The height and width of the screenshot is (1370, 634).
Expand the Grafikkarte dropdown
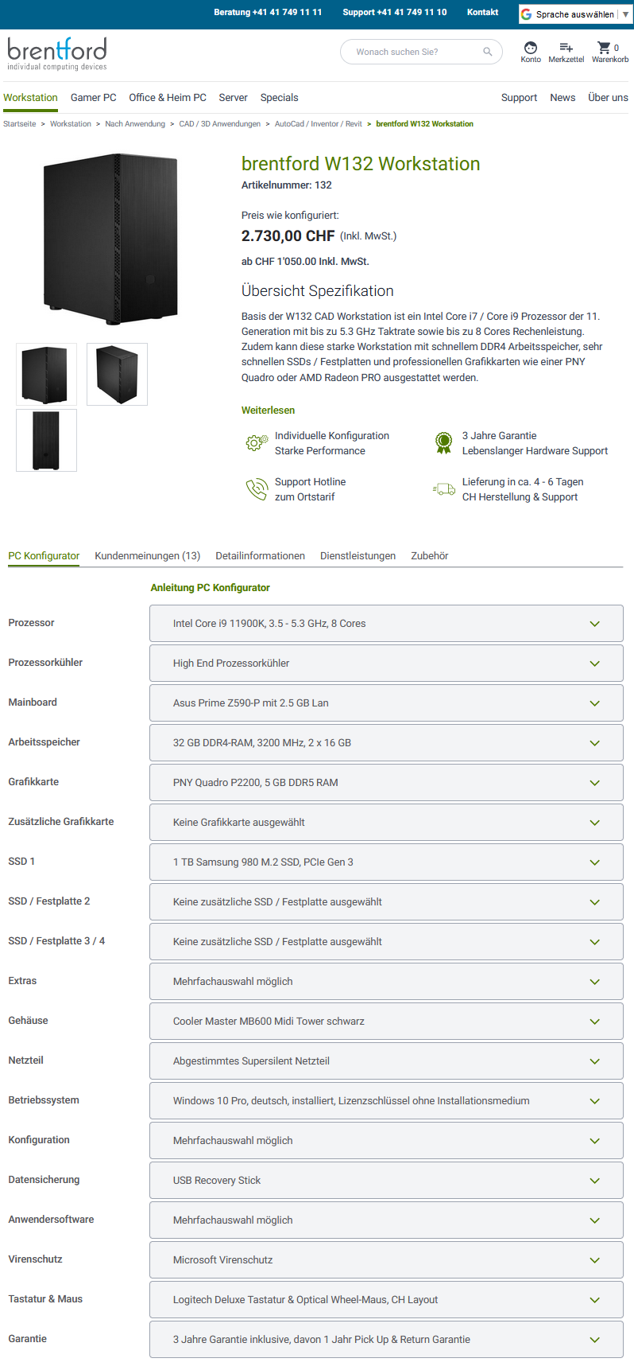tap(386, 783)
